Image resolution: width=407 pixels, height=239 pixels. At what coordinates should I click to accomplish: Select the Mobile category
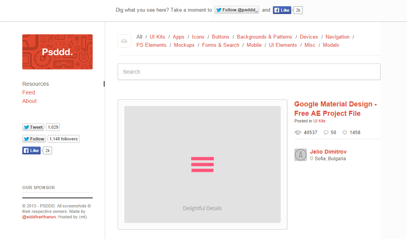click(254, 45)
